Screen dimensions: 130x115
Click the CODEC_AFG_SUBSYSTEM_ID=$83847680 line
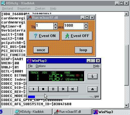click(x=36, y=104)
